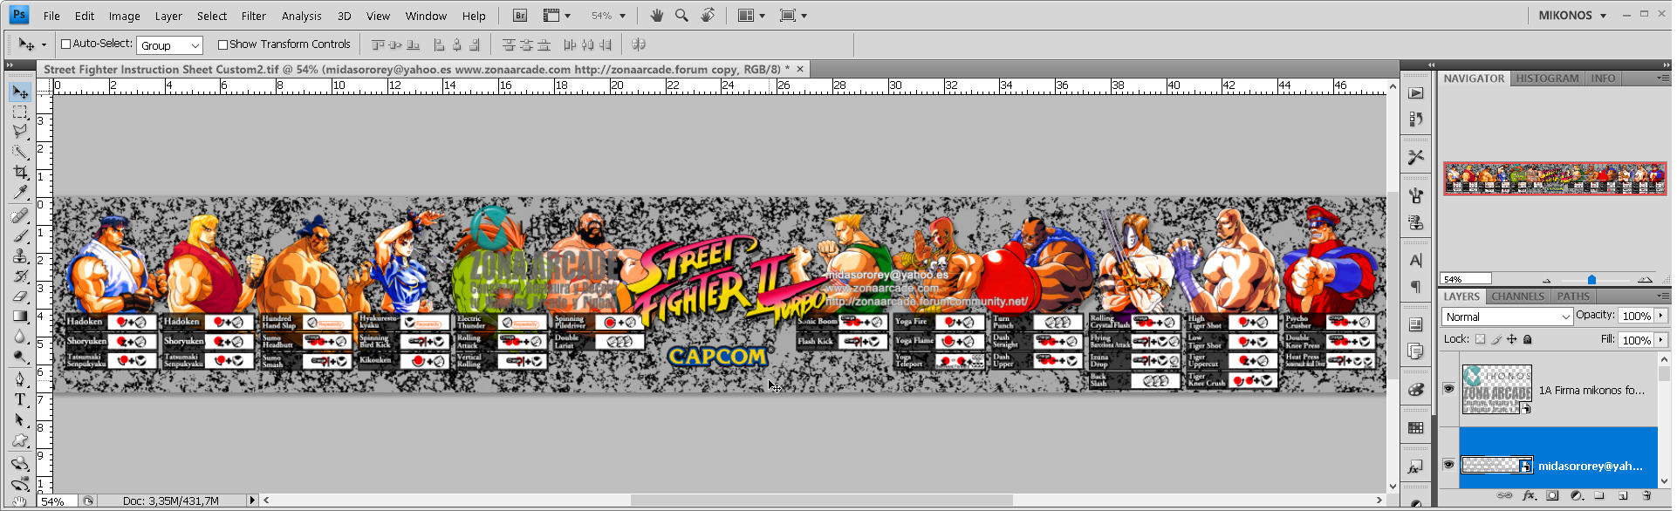Toggle lock position icon
Image resolution: width=1677 pixels, height=511 pixels.
(1511, 339)
